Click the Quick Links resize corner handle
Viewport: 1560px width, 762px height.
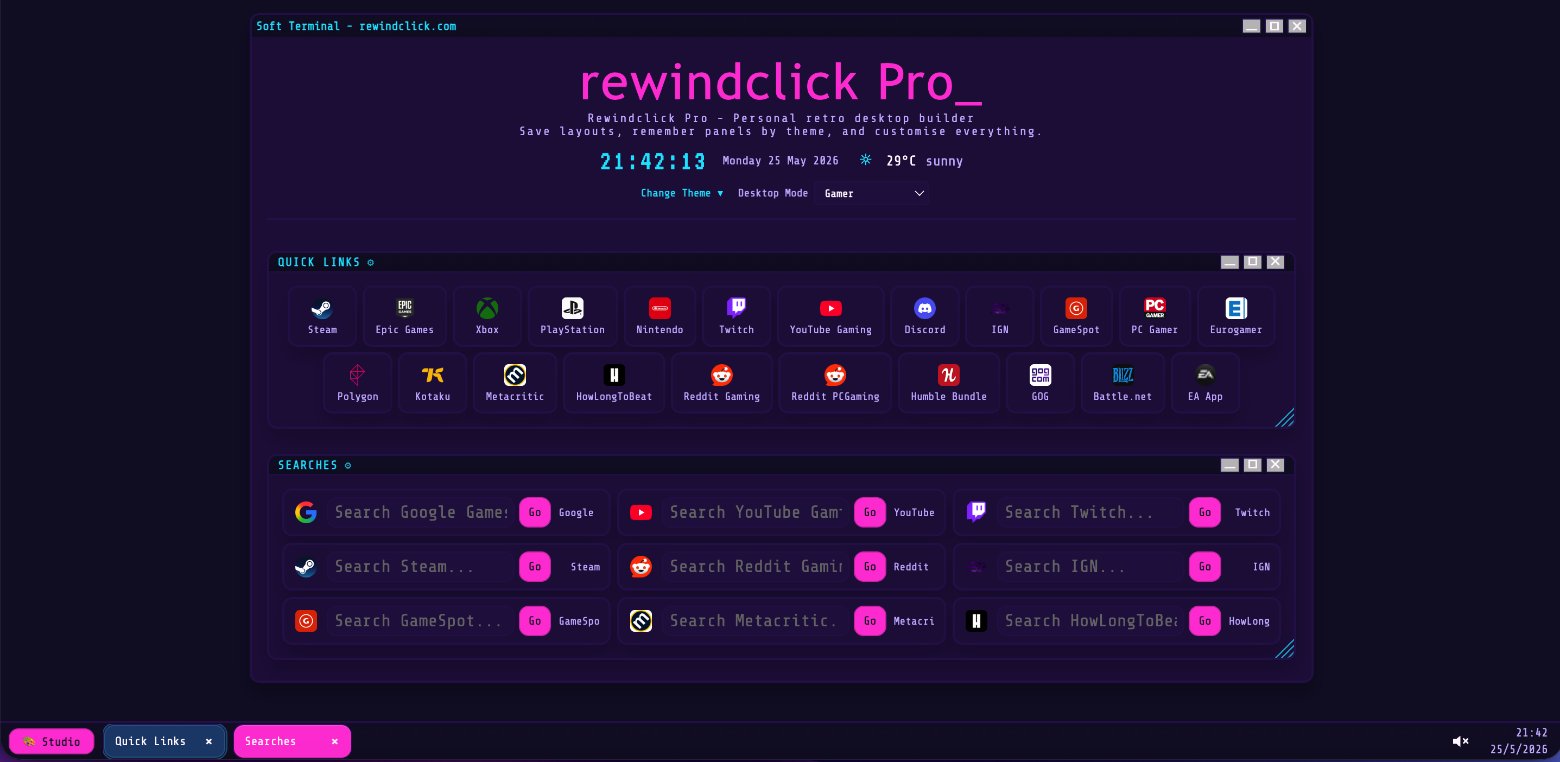(x=1284, y=417)
